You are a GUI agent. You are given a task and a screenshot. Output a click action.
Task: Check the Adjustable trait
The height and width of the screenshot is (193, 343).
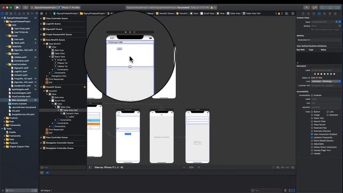pyautogui.click(x=312, y=144)
